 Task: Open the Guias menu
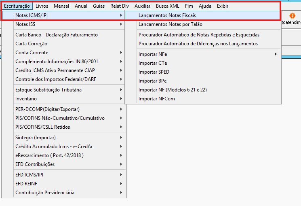point(99,6)
